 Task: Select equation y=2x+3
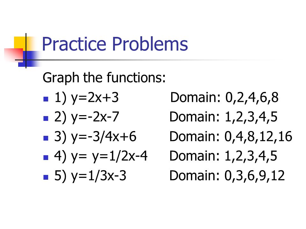click(95, 98)
